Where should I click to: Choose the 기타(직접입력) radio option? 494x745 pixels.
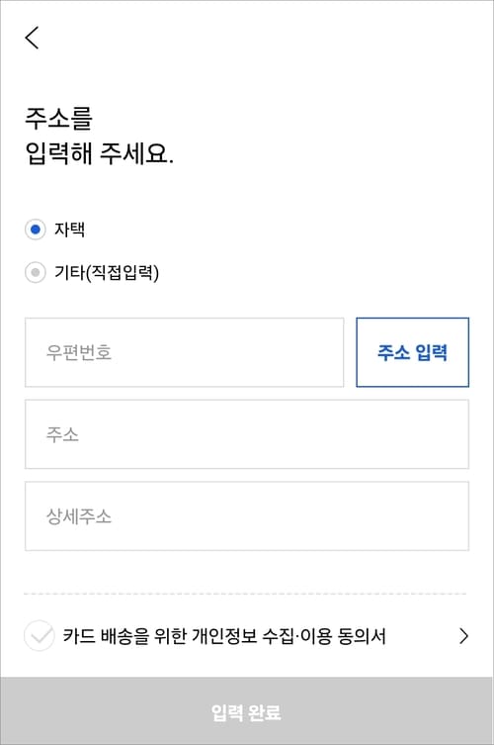pyautogui.click(x=36, y=272)
